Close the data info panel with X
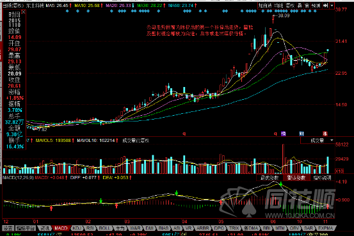This screenshot has height=236, width=354. click(23, 12)
